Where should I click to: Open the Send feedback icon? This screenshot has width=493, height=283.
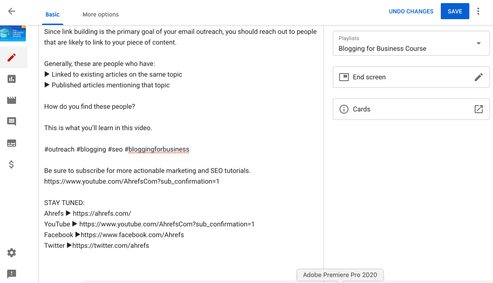coord(11,273)
